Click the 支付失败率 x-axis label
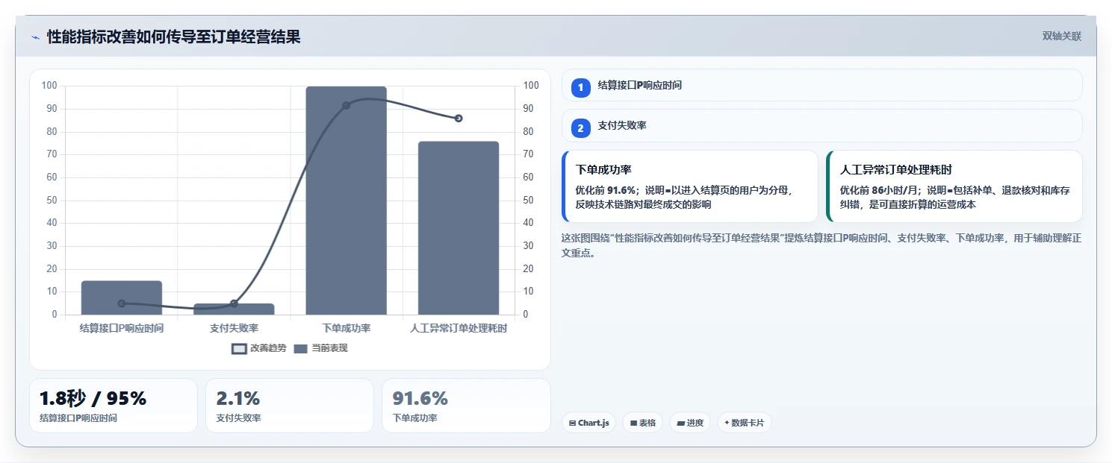 tap(234, 328)
